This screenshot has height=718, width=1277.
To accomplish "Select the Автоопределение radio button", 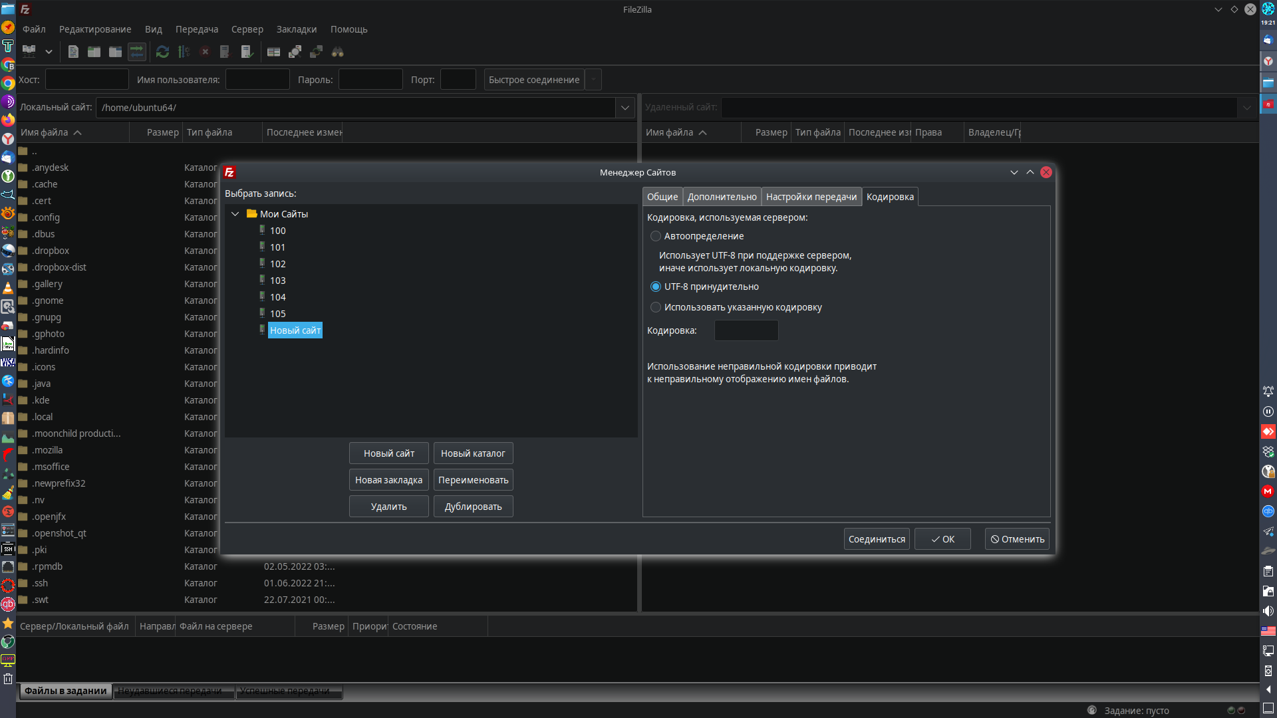I will (x=656, y=236).
